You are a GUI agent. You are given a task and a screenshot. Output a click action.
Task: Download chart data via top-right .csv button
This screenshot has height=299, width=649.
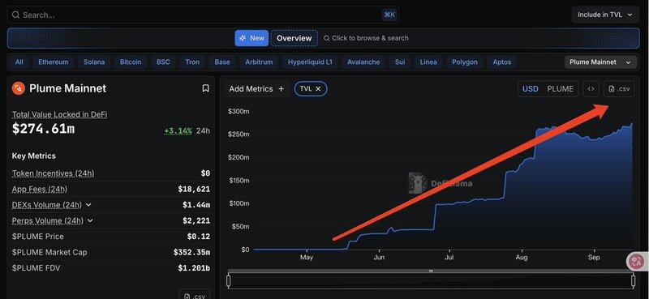[619, 89]
